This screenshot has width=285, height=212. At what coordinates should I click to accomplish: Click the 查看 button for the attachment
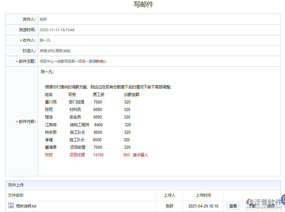click(x=233, y=206)
